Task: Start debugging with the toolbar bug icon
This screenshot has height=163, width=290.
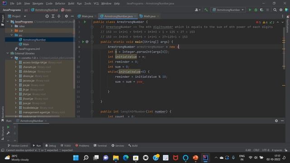Action: (x=256, y=10)
